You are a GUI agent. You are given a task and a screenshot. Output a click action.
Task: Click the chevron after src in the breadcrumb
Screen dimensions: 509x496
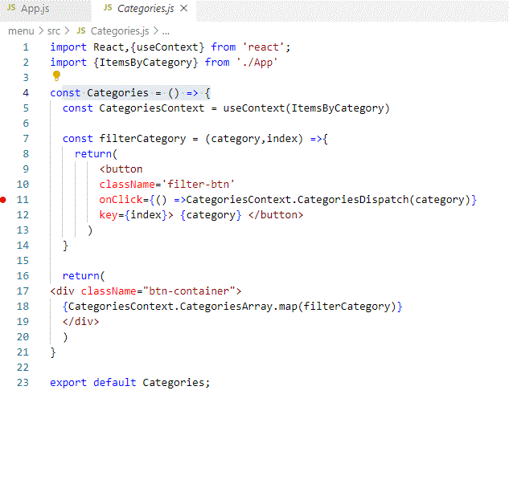(67, 31)
